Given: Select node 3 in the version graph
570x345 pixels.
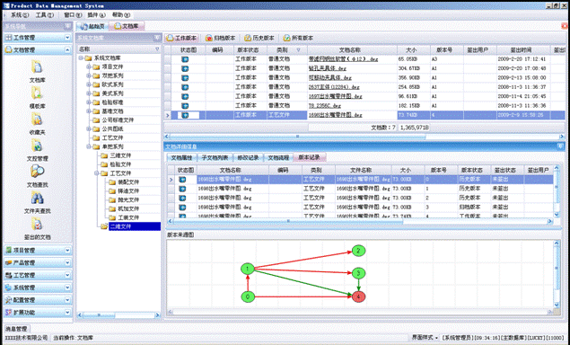Looking at the screenshot, I should point(358,273).
